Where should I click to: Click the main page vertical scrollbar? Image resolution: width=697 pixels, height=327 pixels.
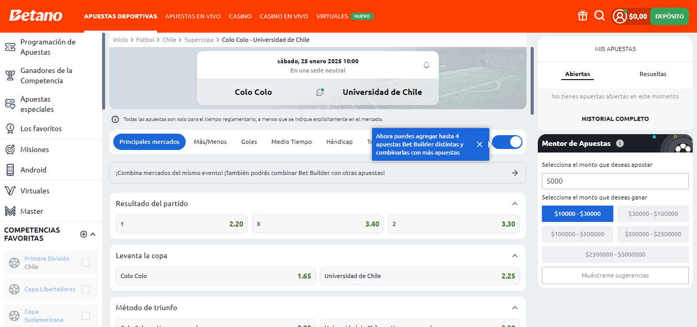[532, 81]
